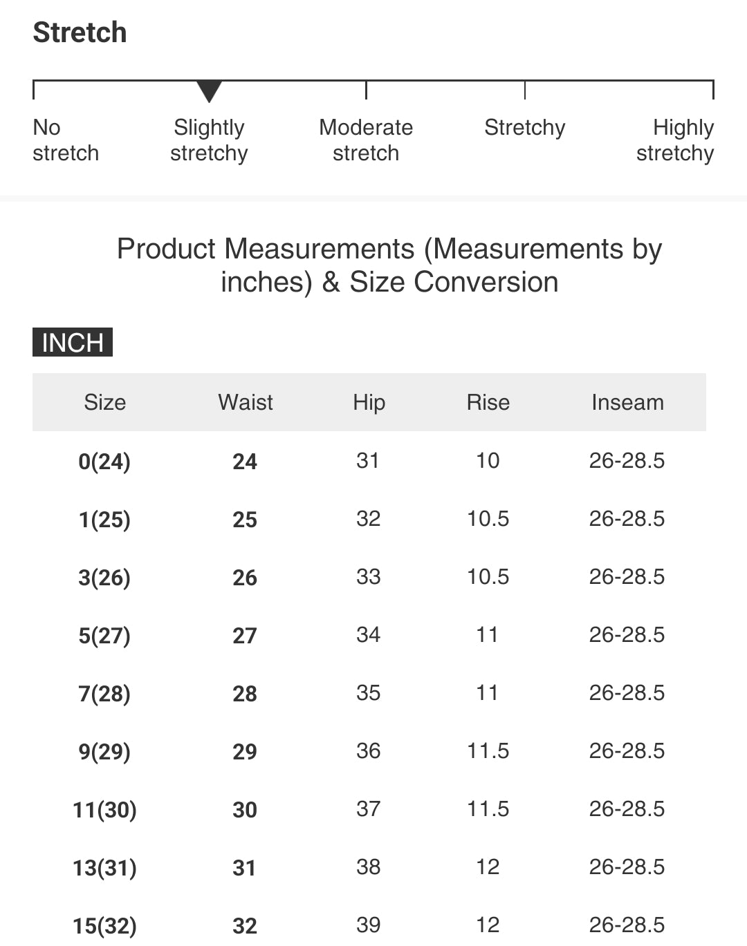Select the INCH unit tab
This screenshot has height=946, width=747.
[x=73, y=342]
